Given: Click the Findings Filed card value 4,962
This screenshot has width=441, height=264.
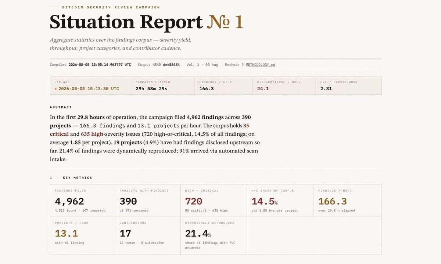Looking at the screenshot, I should click(x=69, y=201).
